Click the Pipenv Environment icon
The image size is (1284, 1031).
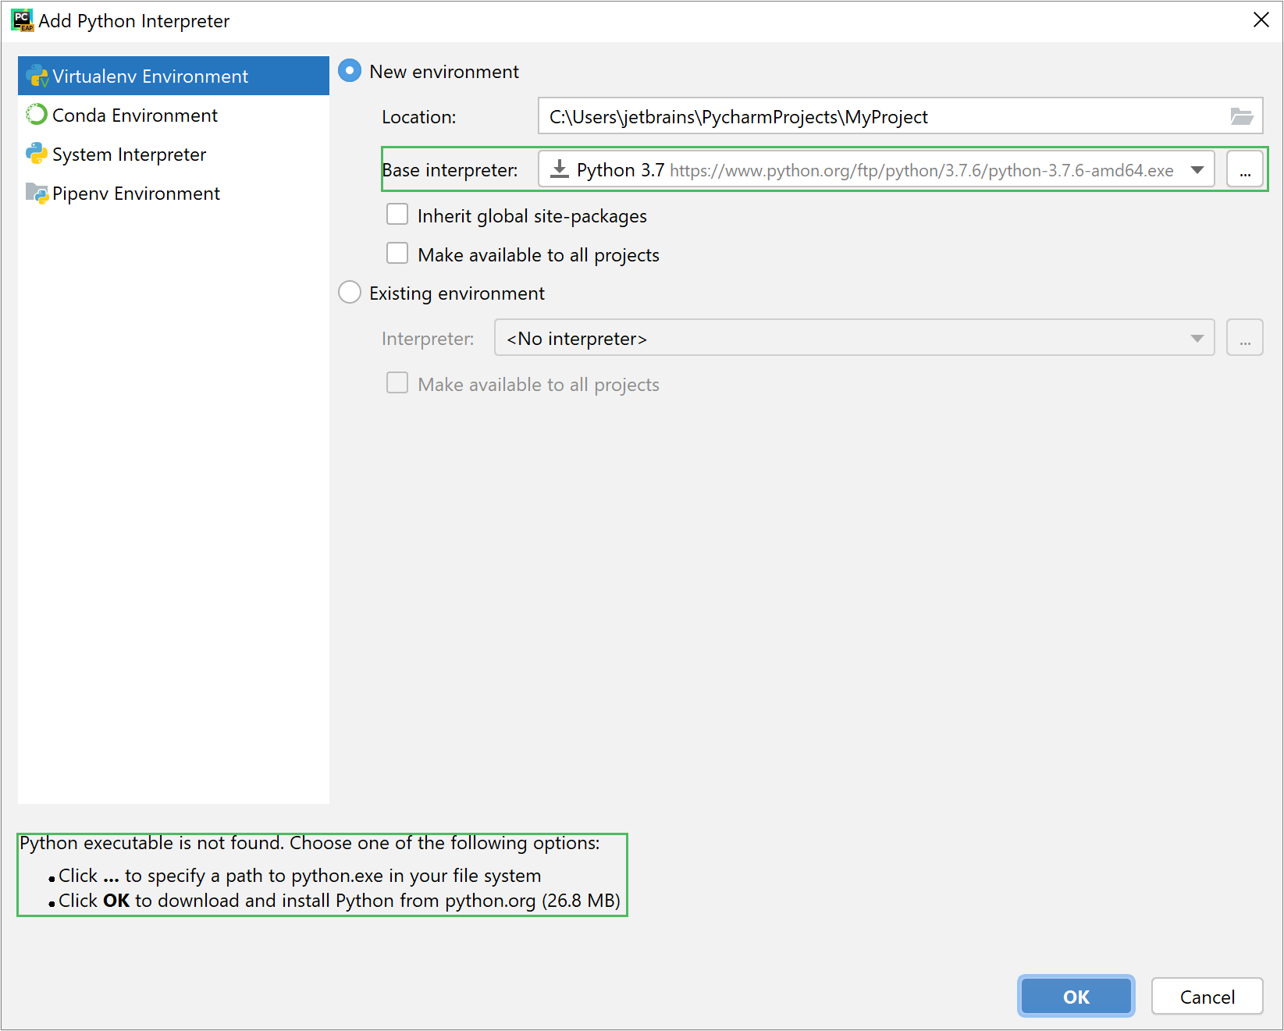click(37, 193)
